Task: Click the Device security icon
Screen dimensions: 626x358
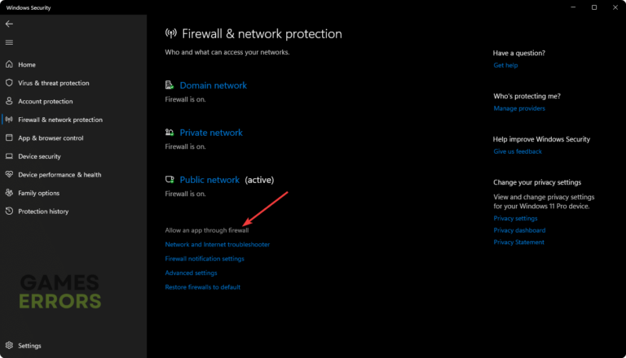Action: click(x=10, y=156)
